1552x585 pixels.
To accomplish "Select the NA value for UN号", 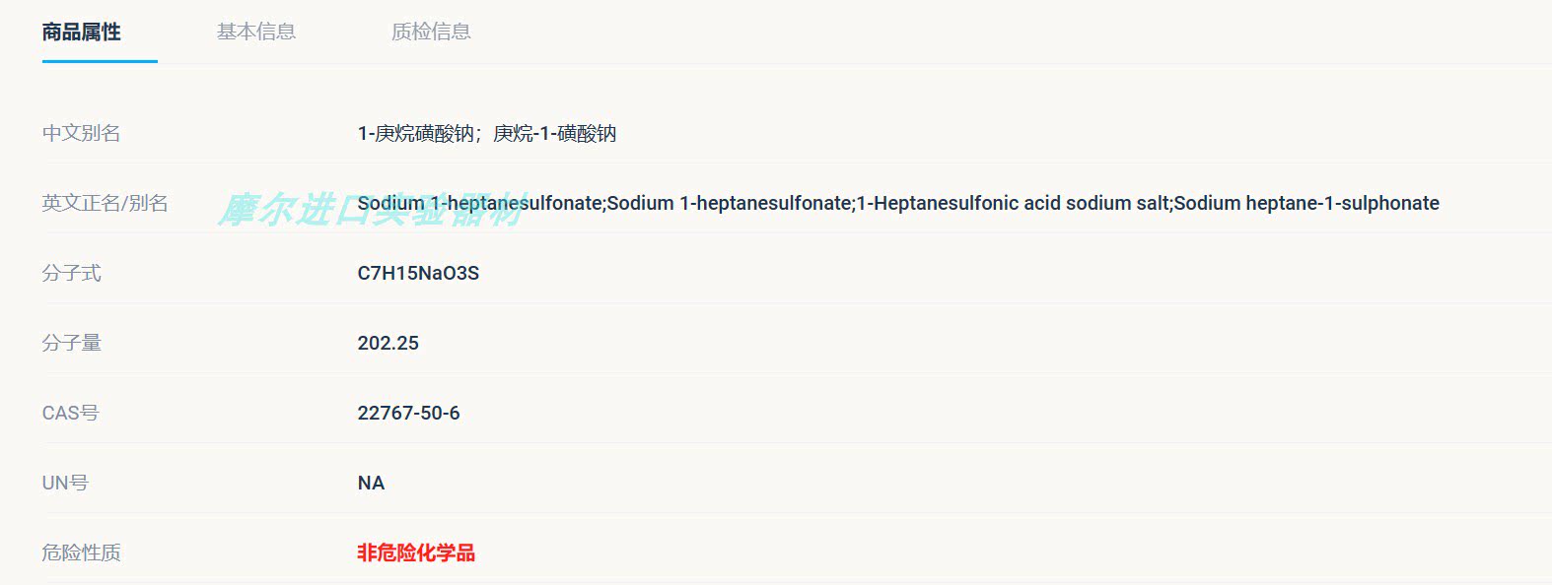I will point(371,483).
